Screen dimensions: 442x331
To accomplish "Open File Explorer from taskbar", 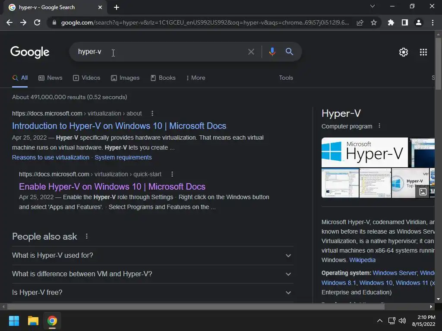I will tap(33, 321).
